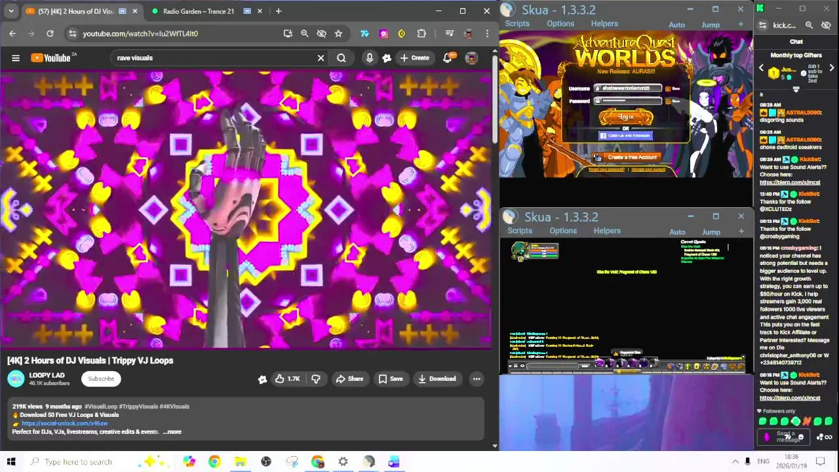Open the Chrome three-dot menu

click(487, 33)
